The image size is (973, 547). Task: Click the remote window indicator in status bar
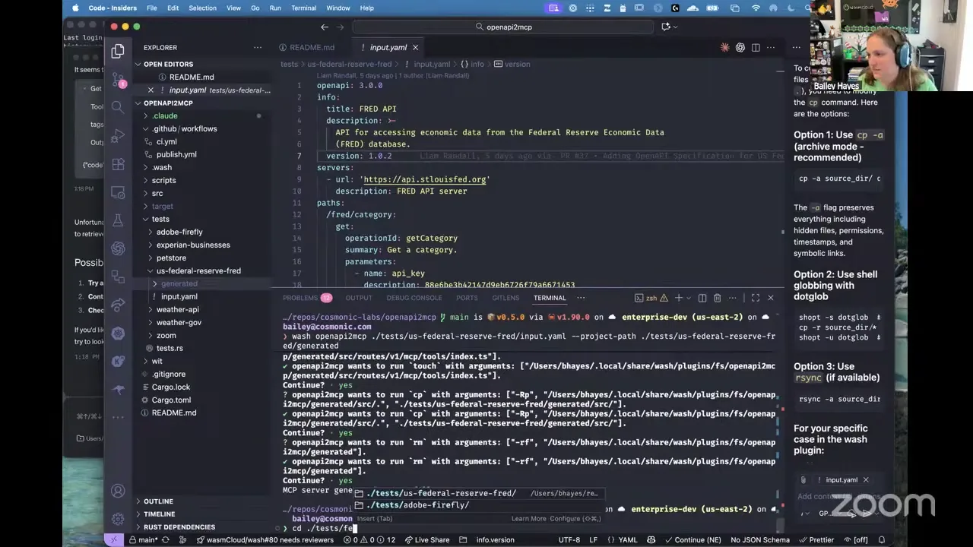(113, 540)
